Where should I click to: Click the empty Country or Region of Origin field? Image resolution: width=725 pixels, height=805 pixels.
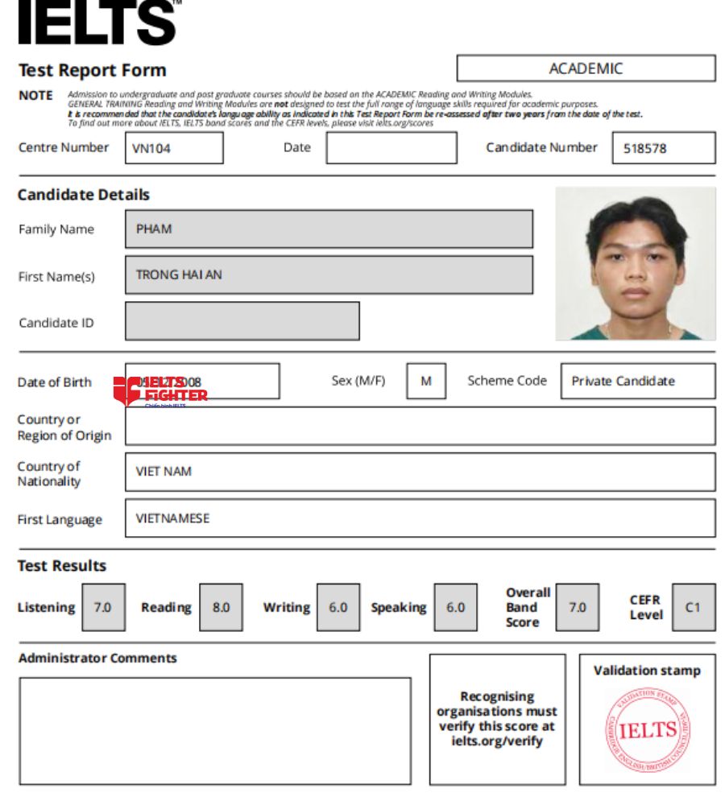[420, 426]
